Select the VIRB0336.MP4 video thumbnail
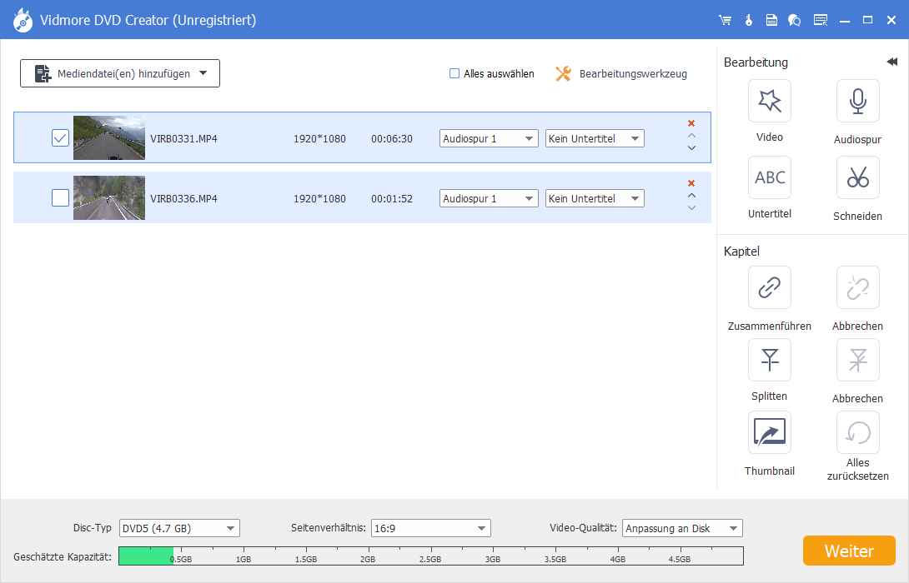Viewport: 909px width, 583px height. click(109, 198)
